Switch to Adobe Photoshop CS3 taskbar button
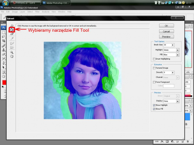This screenshot has height=145, width=194. pyautogui.click(x=56, y=3)
